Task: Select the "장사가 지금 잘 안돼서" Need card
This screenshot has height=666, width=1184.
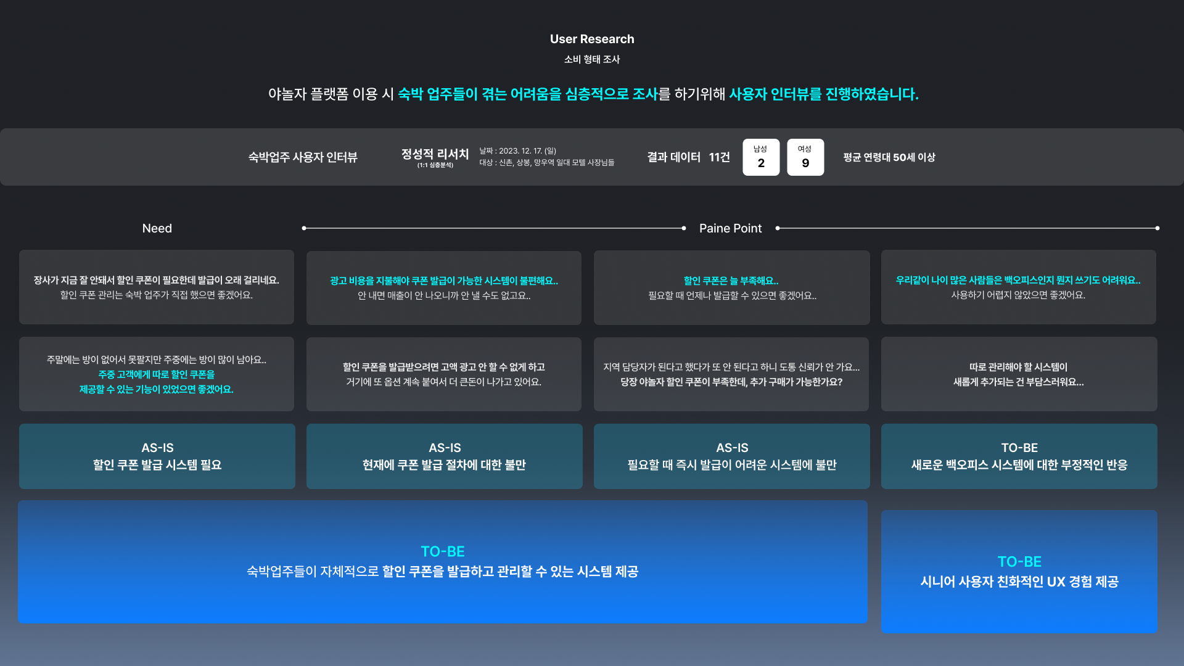Action: [x=157, y=287]
